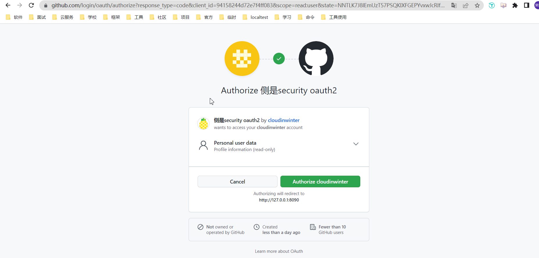Open the 云服务 bookmark folder
This screenshot has height=258, width=539.
click(63, 17)
